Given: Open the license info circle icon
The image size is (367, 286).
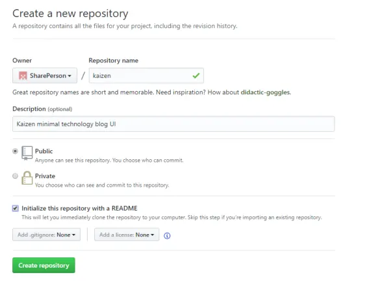Looking at the screenshot, I should pyautogui.click(x=167, y=236).
